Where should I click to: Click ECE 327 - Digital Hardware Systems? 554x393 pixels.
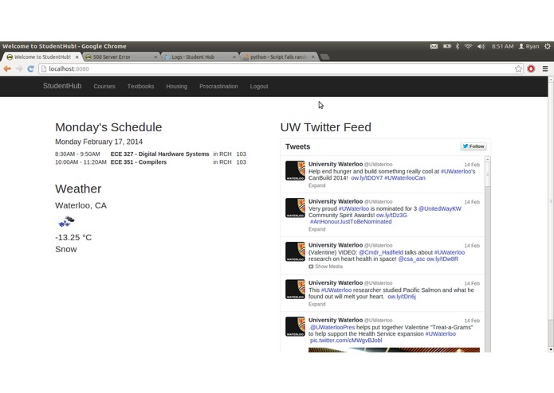click(159, 154)
